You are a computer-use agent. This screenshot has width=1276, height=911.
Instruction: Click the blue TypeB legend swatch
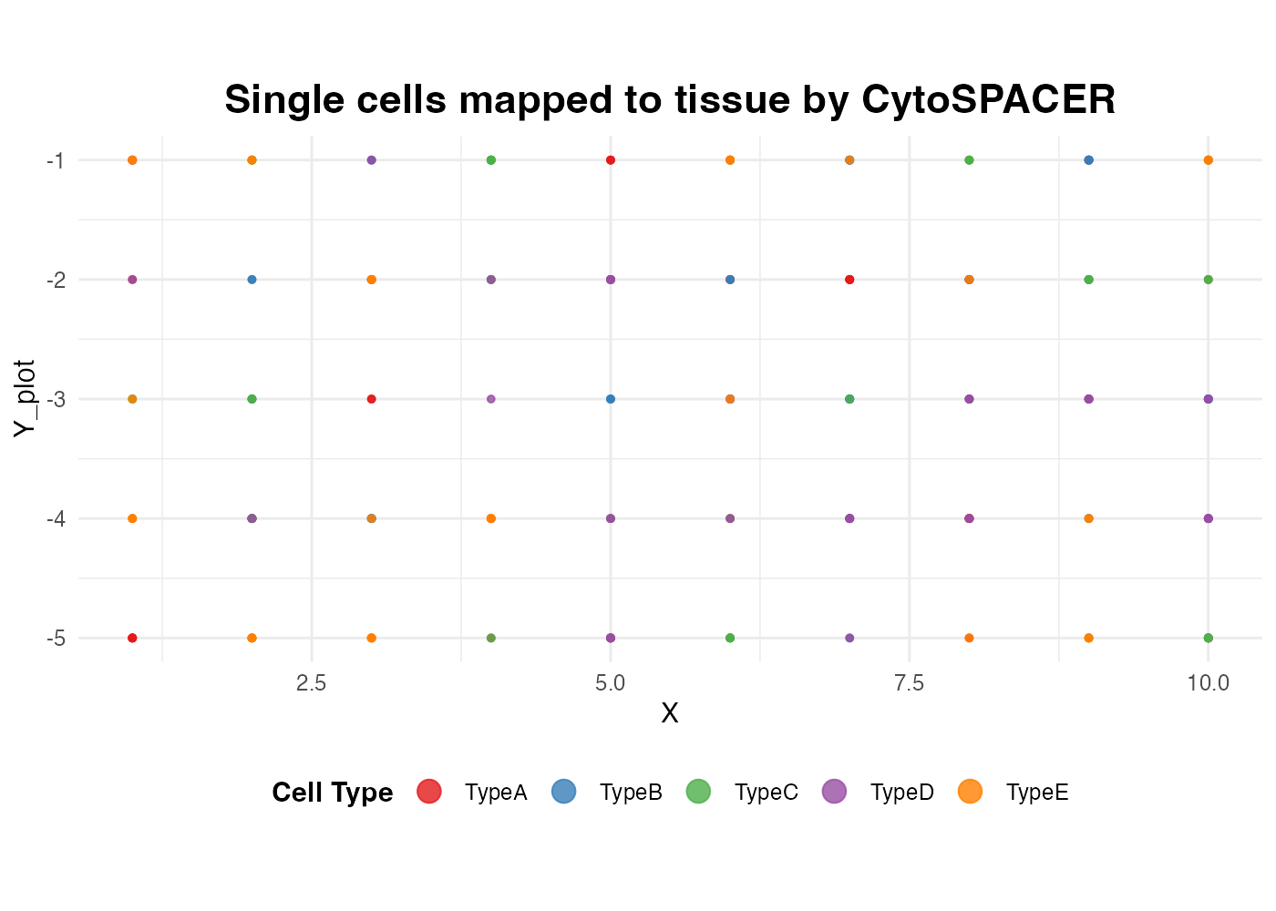pyautogui.click(x=564, y=792)
